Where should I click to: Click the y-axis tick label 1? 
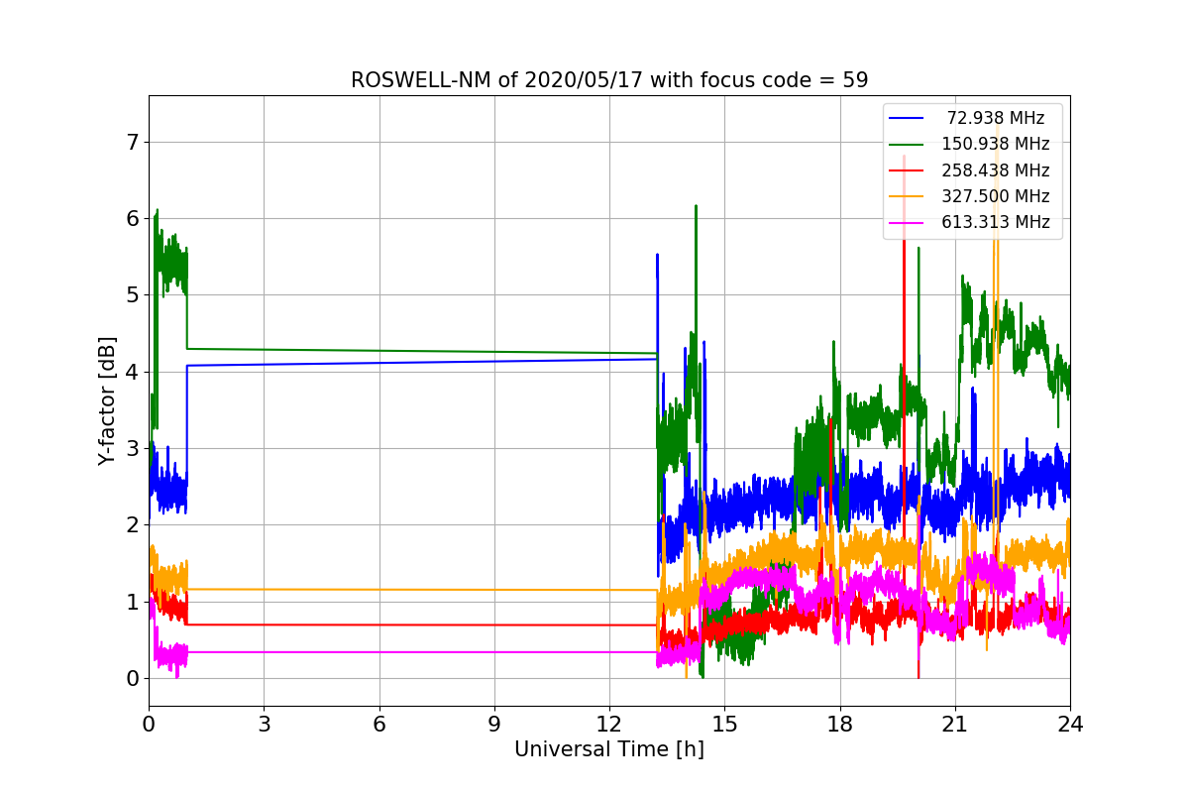pyautogui.click(x=132, y=603)
